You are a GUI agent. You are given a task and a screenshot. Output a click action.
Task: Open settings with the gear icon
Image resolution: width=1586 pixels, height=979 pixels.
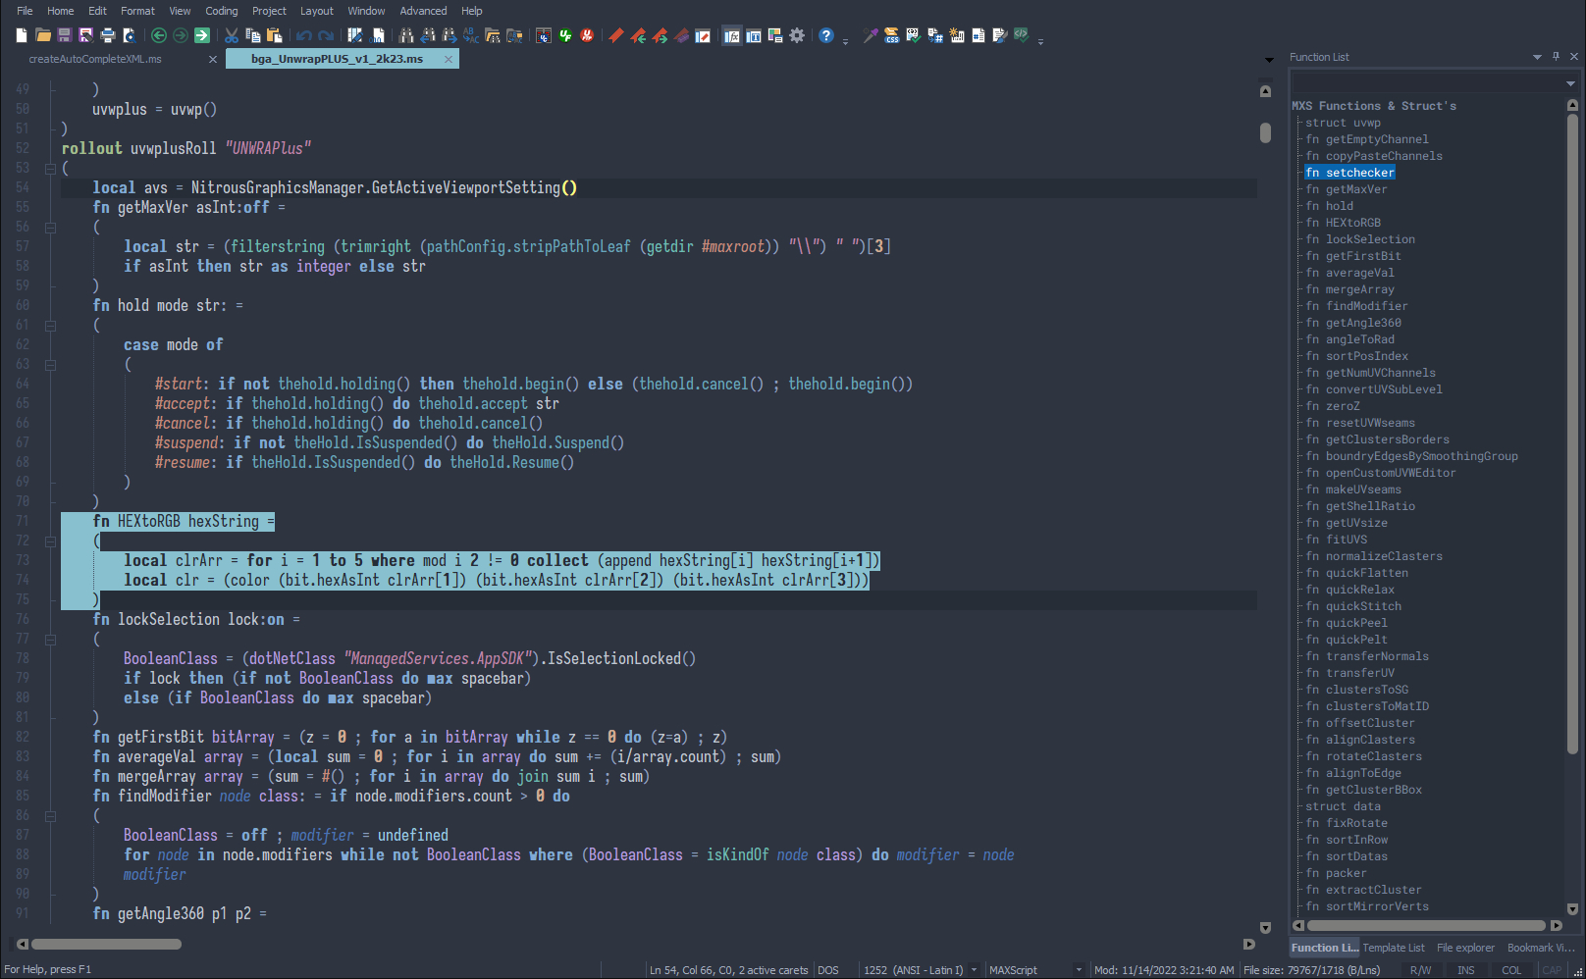tap(797, 35)
